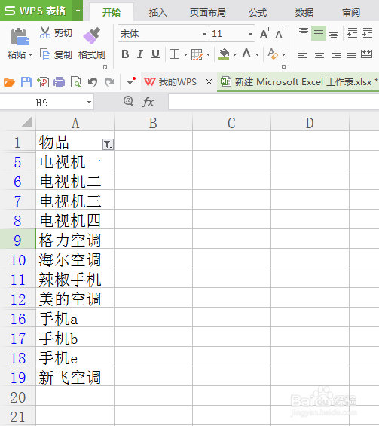Click the export to PDF icon

click(43, 82)
